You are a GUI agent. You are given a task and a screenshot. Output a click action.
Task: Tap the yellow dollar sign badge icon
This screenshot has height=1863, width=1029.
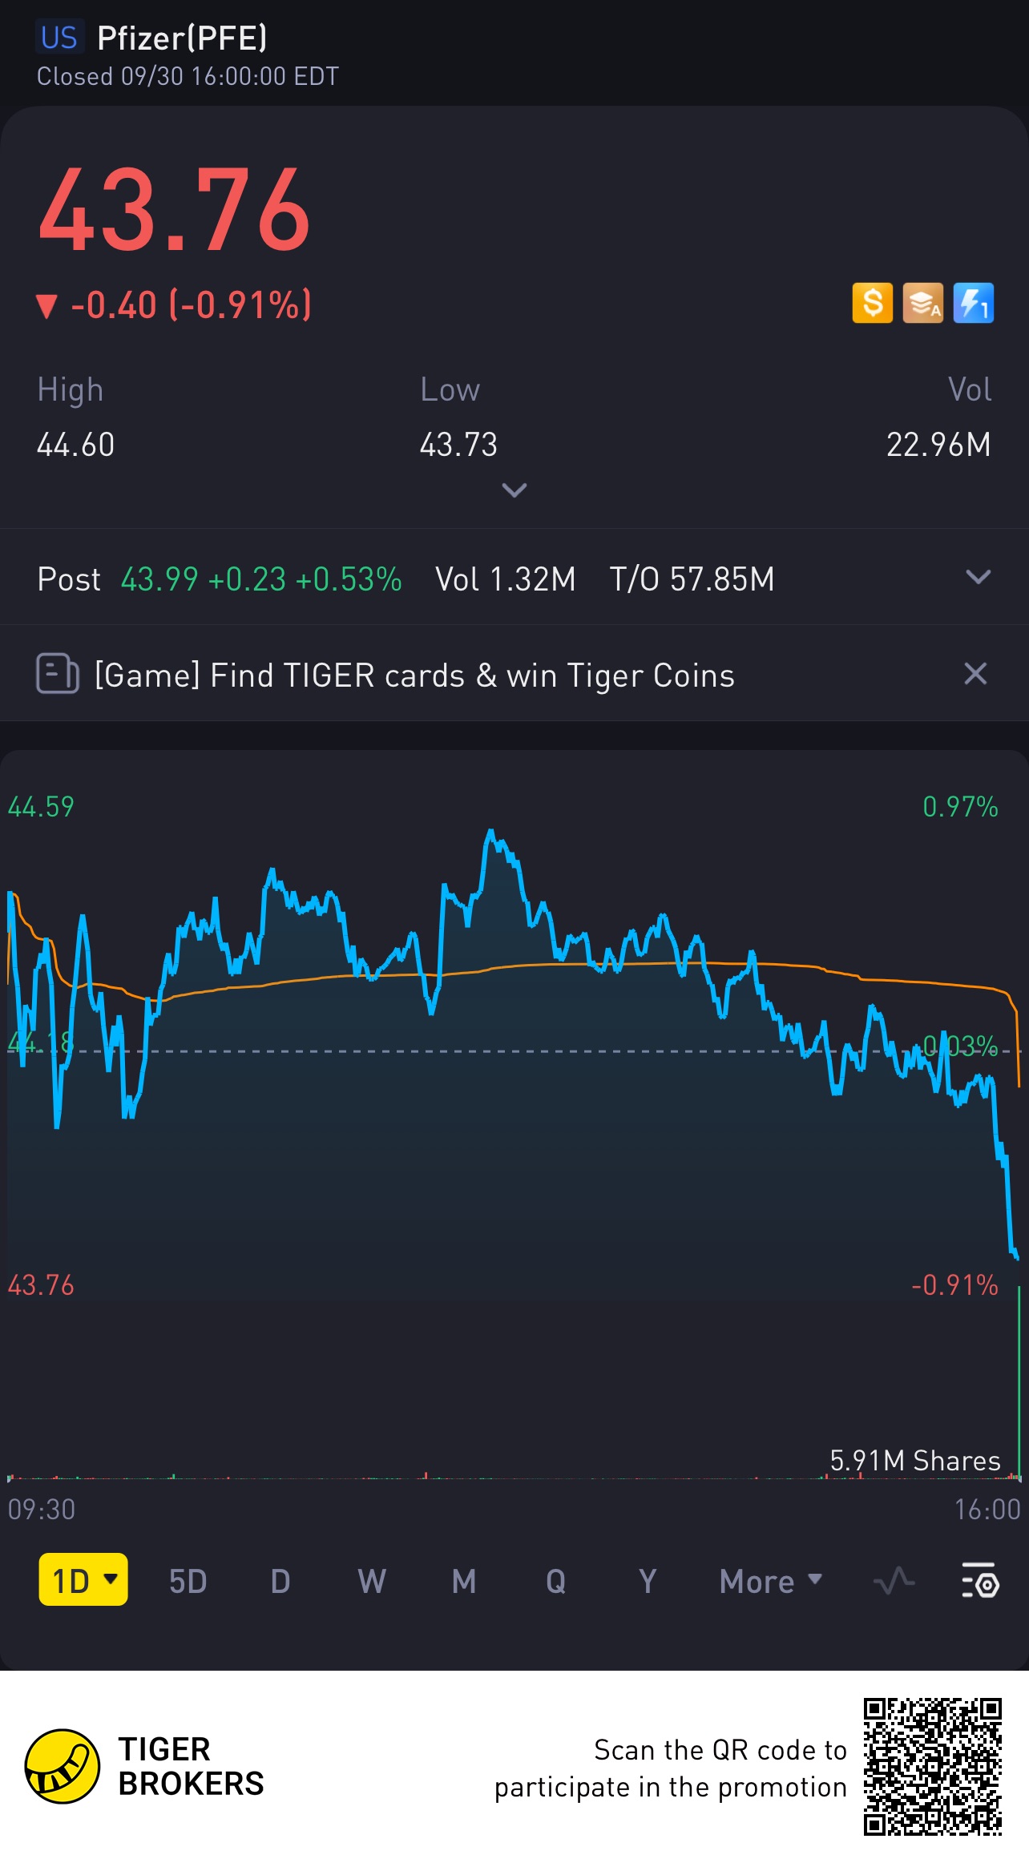click(872, 303)
